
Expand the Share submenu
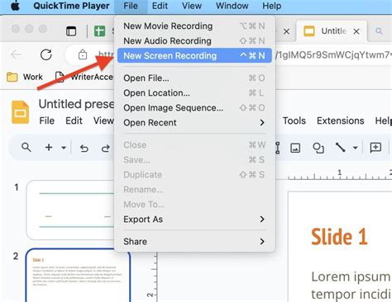[x=194, y=242]
